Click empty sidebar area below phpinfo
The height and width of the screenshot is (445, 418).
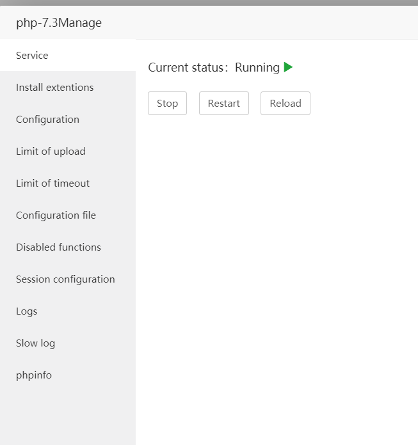click(67, 416)
